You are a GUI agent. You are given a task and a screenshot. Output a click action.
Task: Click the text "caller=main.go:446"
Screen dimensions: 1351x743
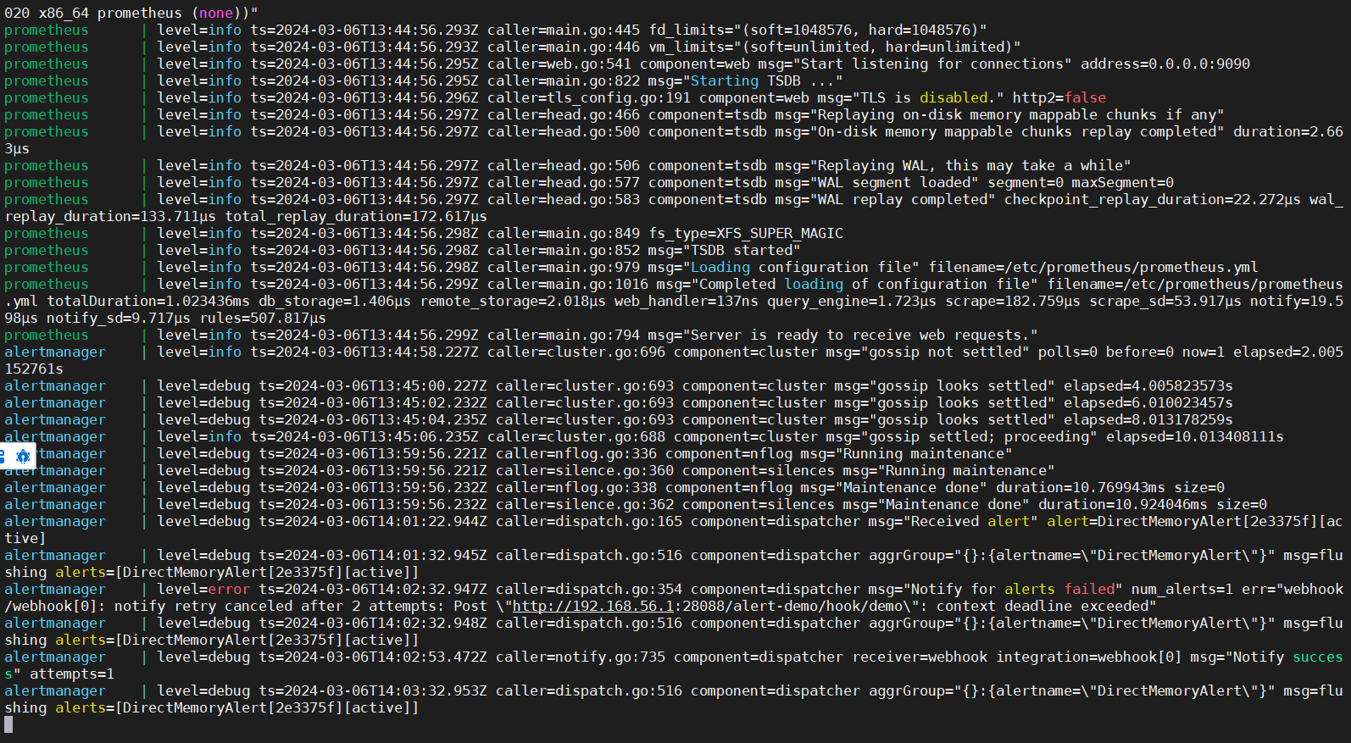click(564, 47)
